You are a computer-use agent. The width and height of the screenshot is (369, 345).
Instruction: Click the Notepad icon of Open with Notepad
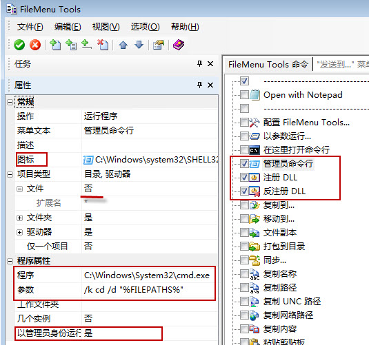pos(255,95)
